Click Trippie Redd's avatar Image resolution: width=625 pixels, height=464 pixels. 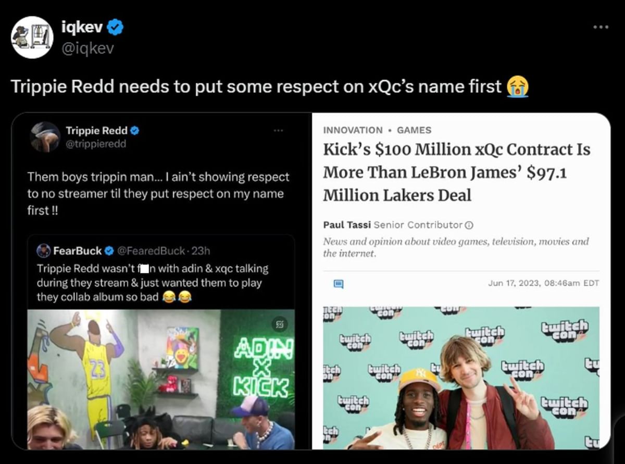pyautogui.click(x=45, y=137)
